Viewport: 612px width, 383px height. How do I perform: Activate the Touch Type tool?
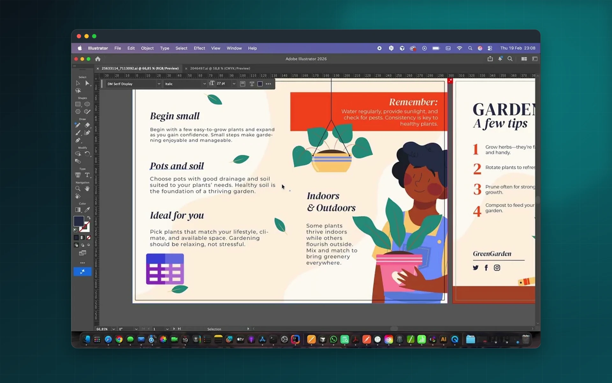[x=78, y=175]
